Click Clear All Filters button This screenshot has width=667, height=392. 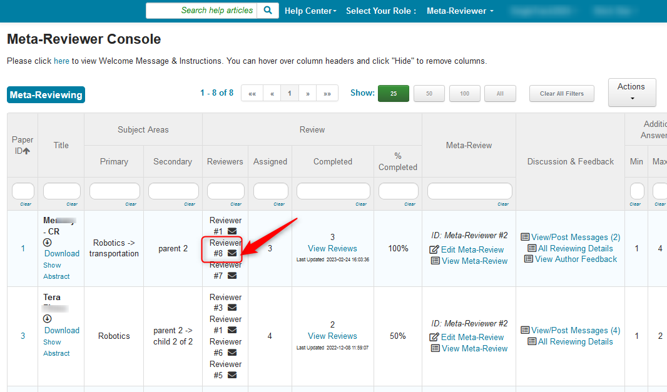point(561,94)
